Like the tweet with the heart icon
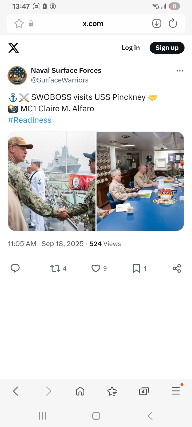Screen dimensions: 192x427 [96, 268]
